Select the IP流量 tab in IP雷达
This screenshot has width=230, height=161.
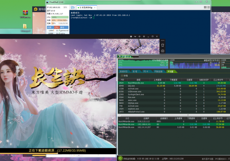171,71
